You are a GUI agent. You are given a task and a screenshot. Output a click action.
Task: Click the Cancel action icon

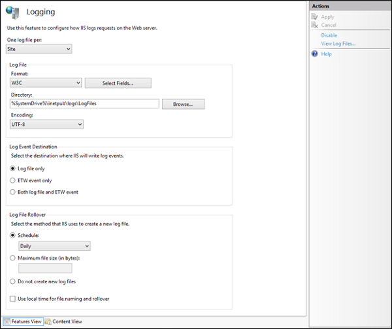(314, 25)
